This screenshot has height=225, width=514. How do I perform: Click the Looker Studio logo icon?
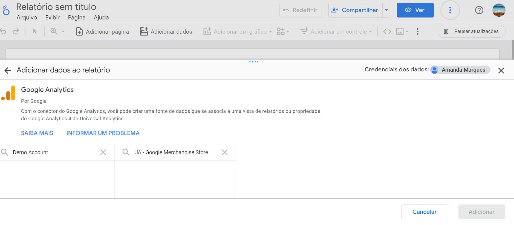click(6, 10)
